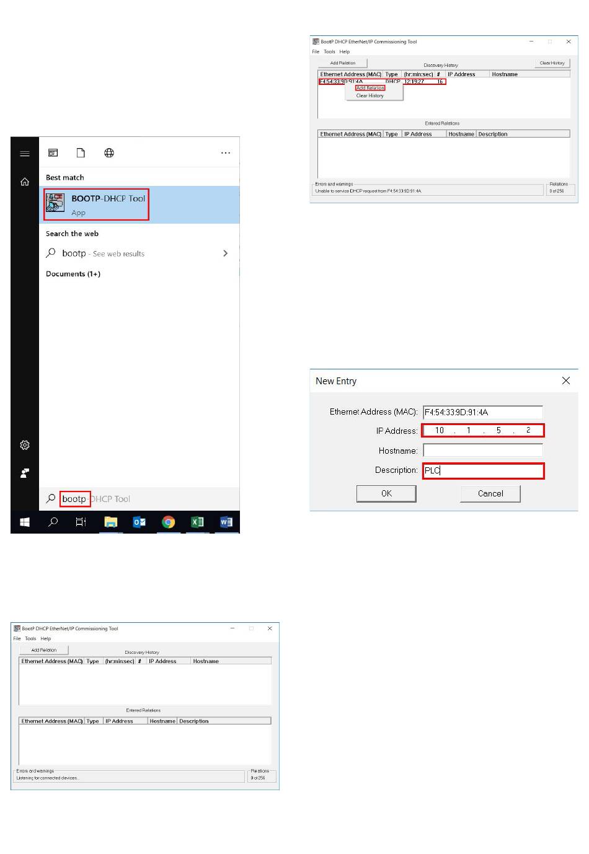The image size is (589, 854).
Task: Click the 'DHCP' type cell in the discovered row
Action: click(393, 81)
